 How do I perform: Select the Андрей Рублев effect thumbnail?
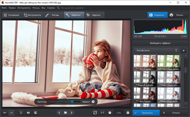pyautogui.click(x=145, y=79)
